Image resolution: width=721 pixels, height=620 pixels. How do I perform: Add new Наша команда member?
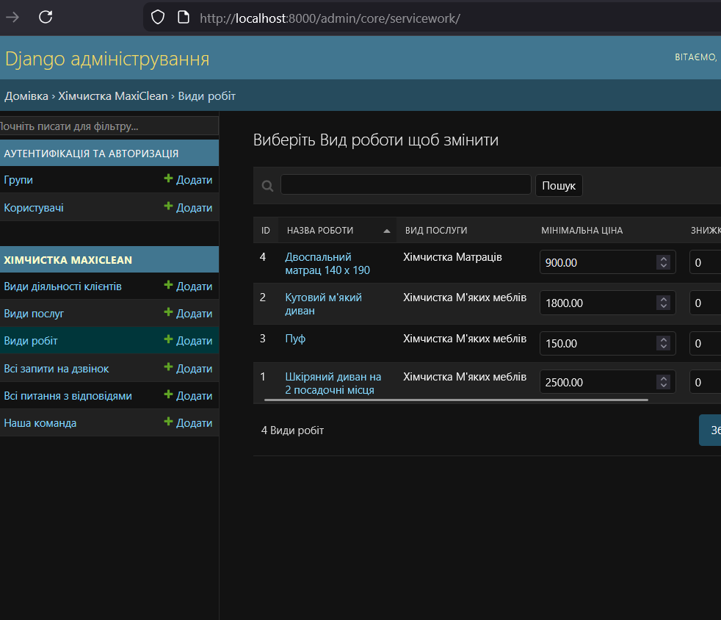(168, 422)
